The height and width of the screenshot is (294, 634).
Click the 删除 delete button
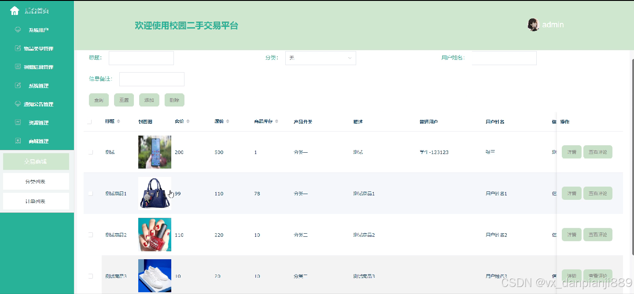tap(174, 100)
